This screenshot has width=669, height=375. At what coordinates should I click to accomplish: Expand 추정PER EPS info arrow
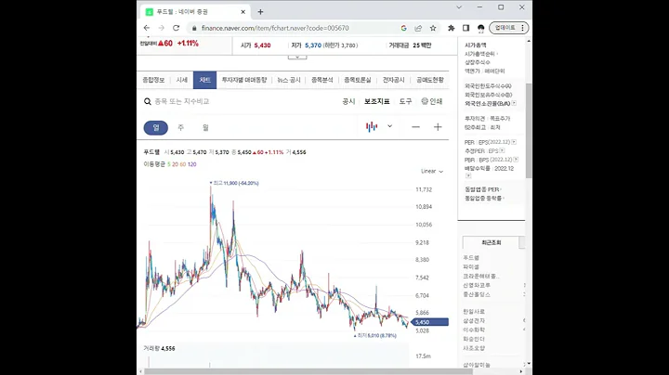tap(502, 150)
